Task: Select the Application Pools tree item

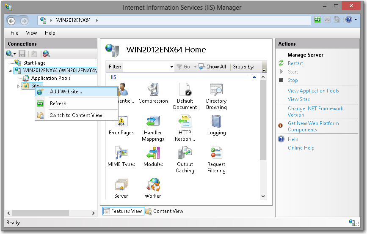Action: coord(51,78)
